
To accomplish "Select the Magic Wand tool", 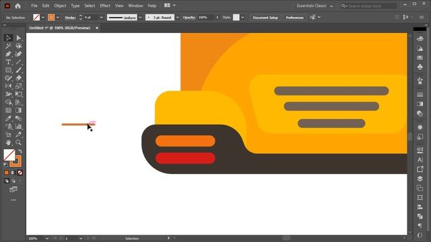I will tap(8, 46).
